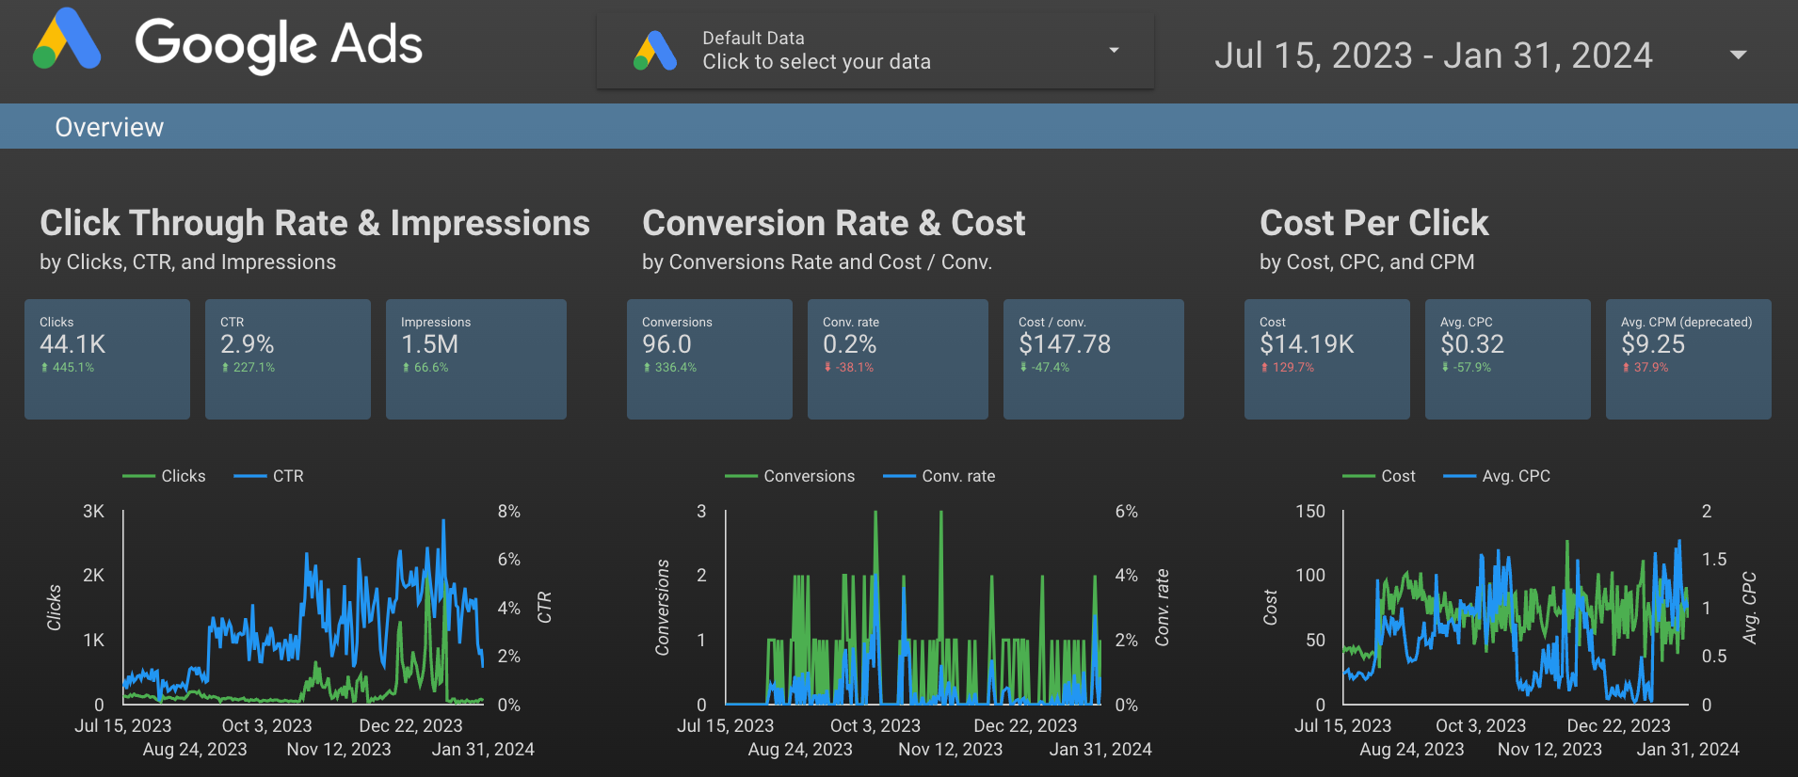Switch to the Overview tab

(x=109, y=127)
